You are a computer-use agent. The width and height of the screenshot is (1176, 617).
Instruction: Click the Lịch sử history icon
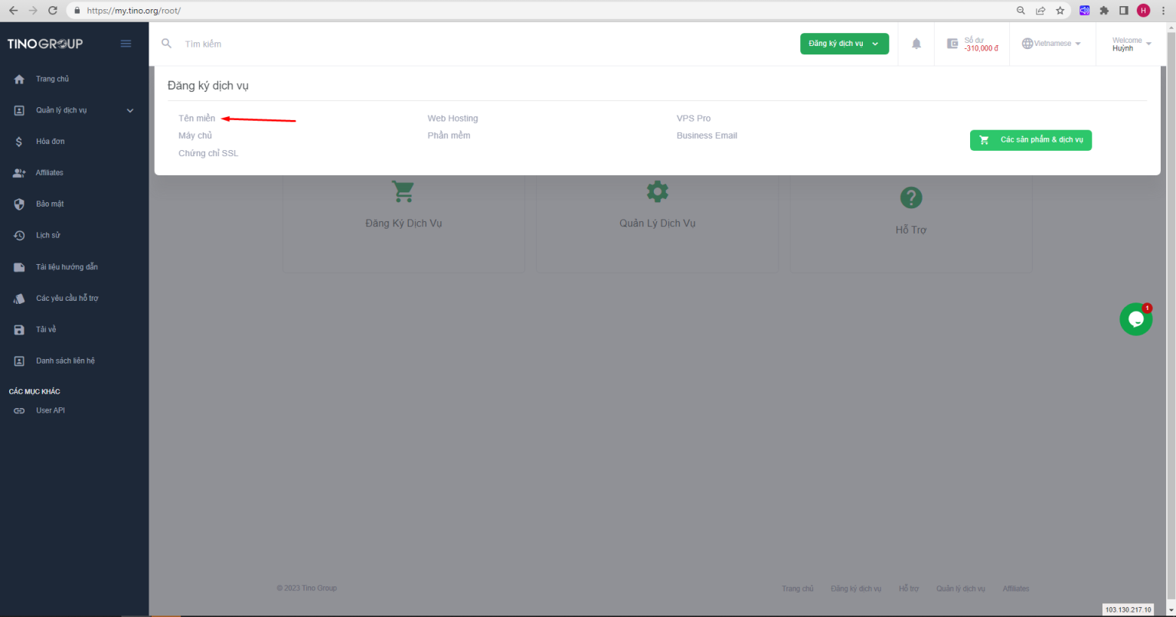pos(19,236)
